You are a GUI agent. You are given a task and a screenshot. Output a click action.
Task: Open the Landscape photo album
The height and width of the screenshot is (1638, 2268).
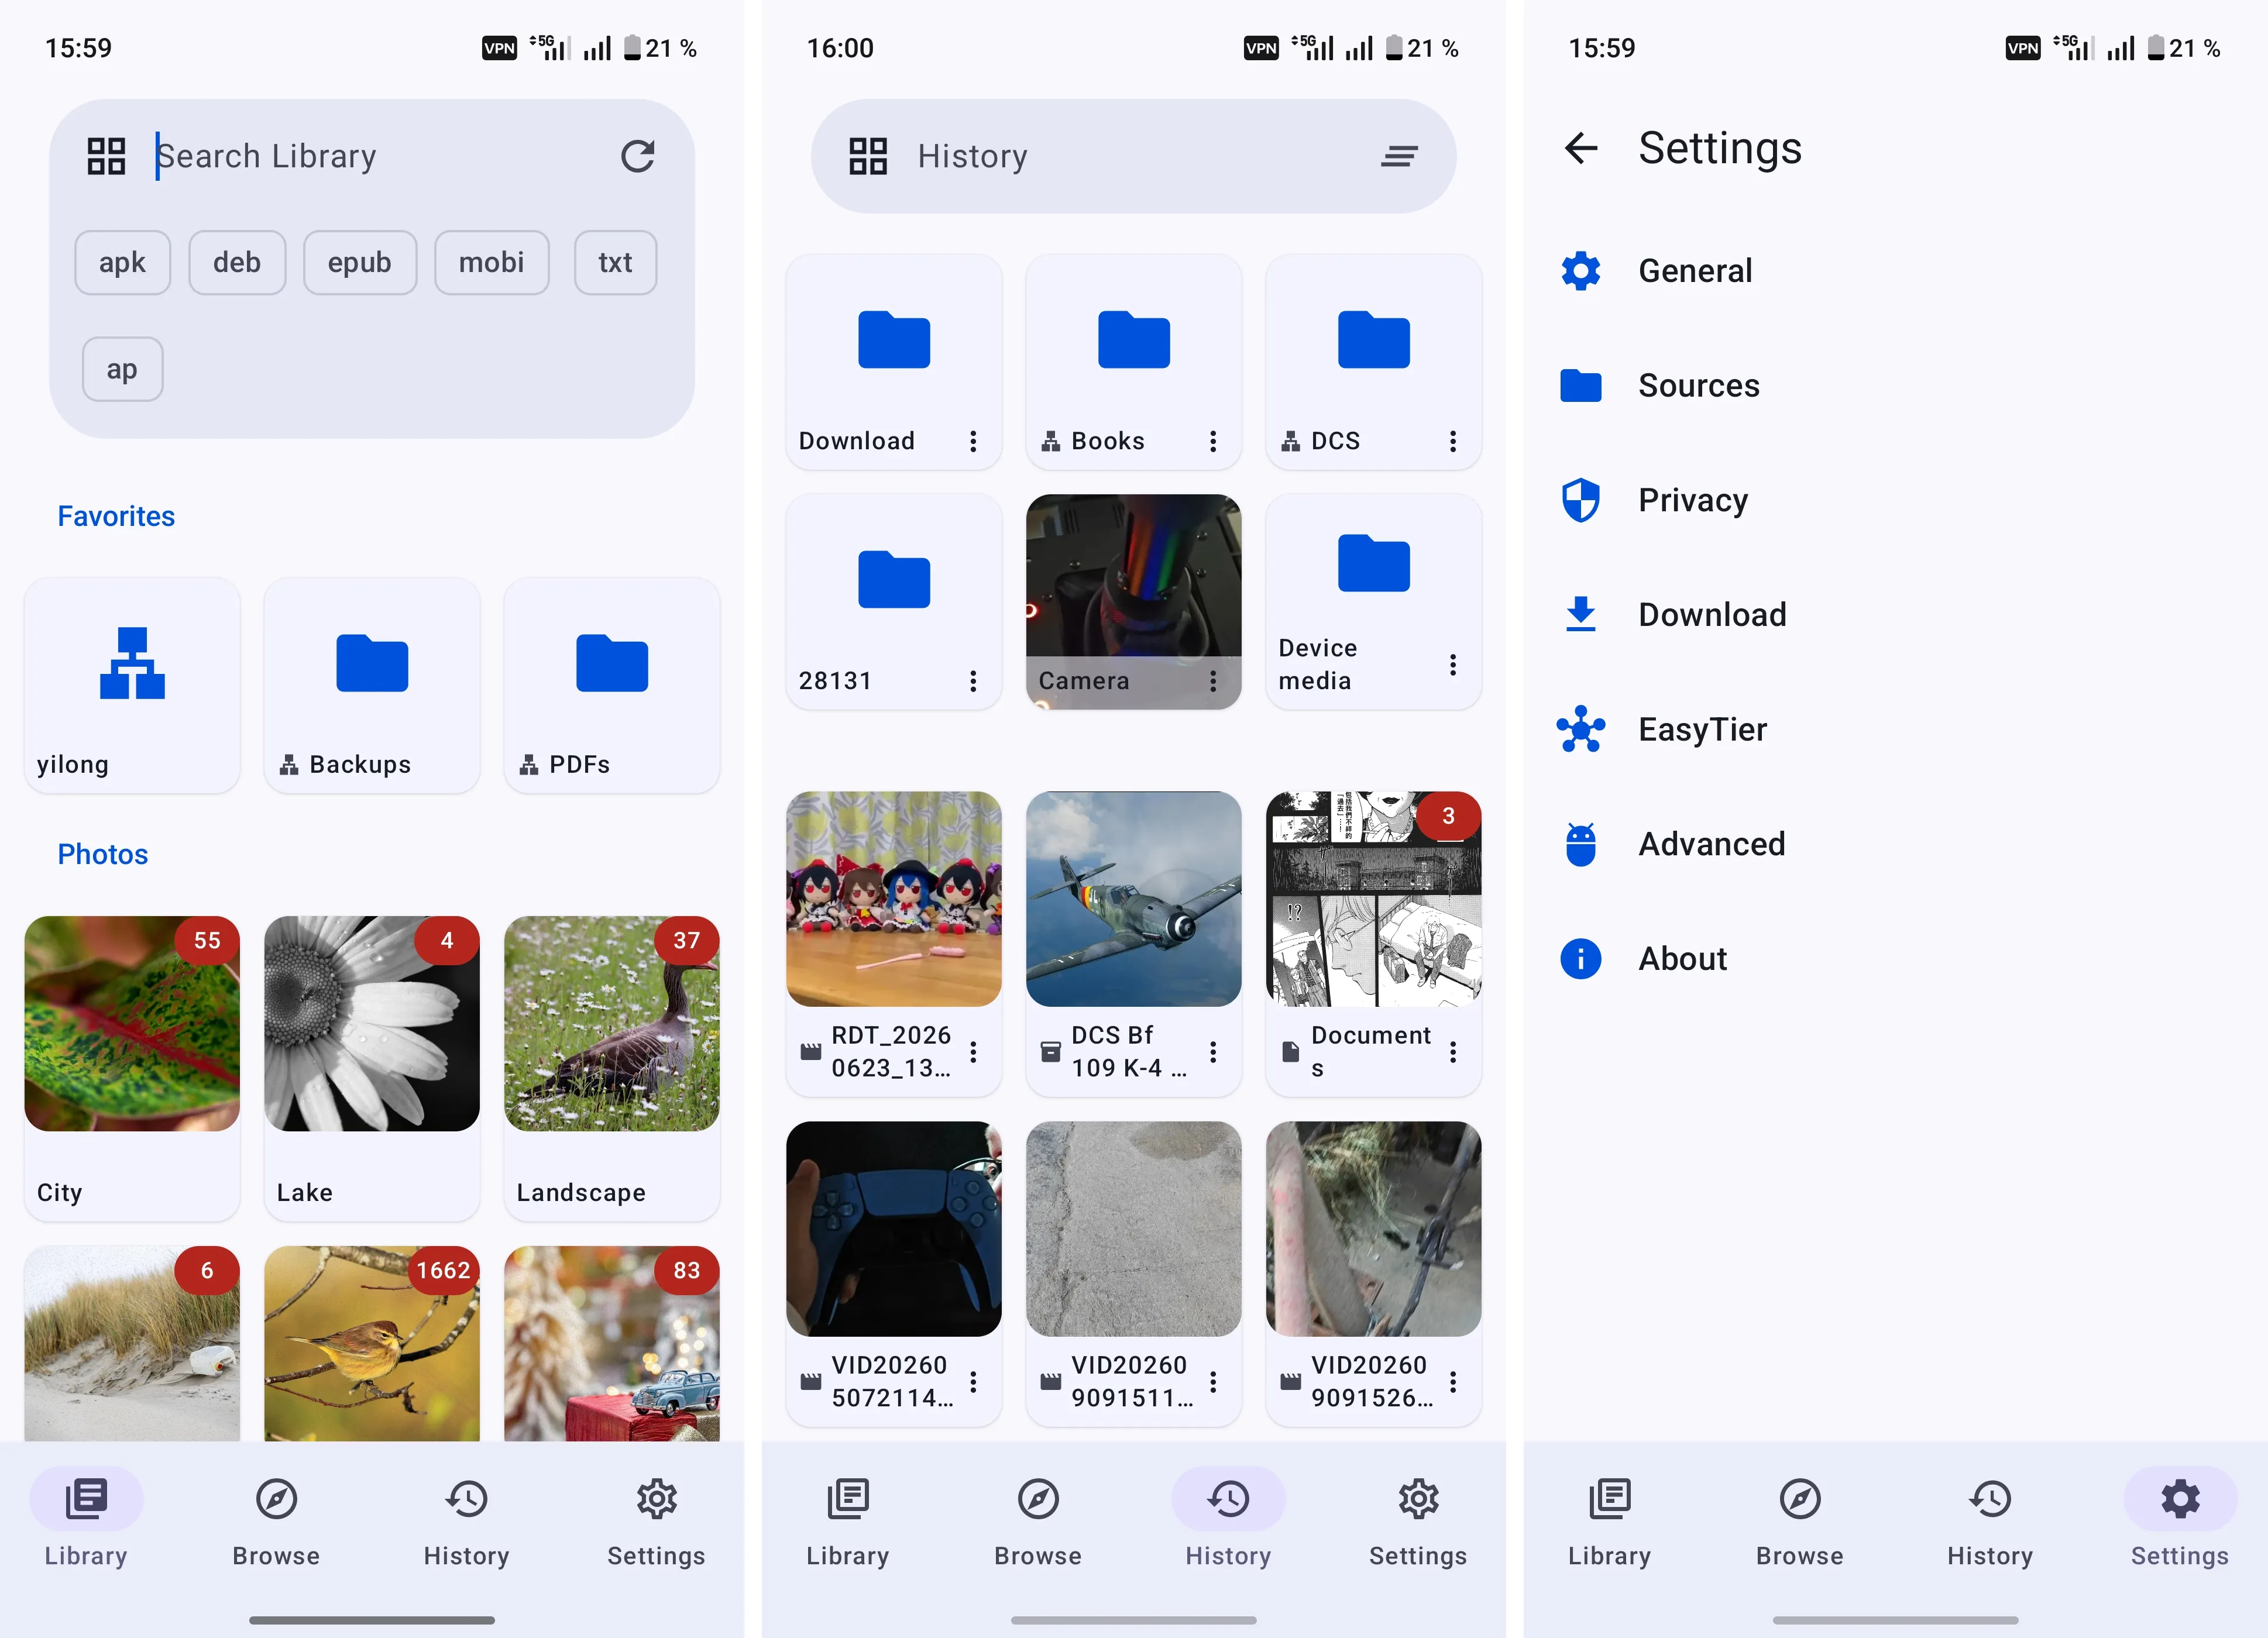612,1068
